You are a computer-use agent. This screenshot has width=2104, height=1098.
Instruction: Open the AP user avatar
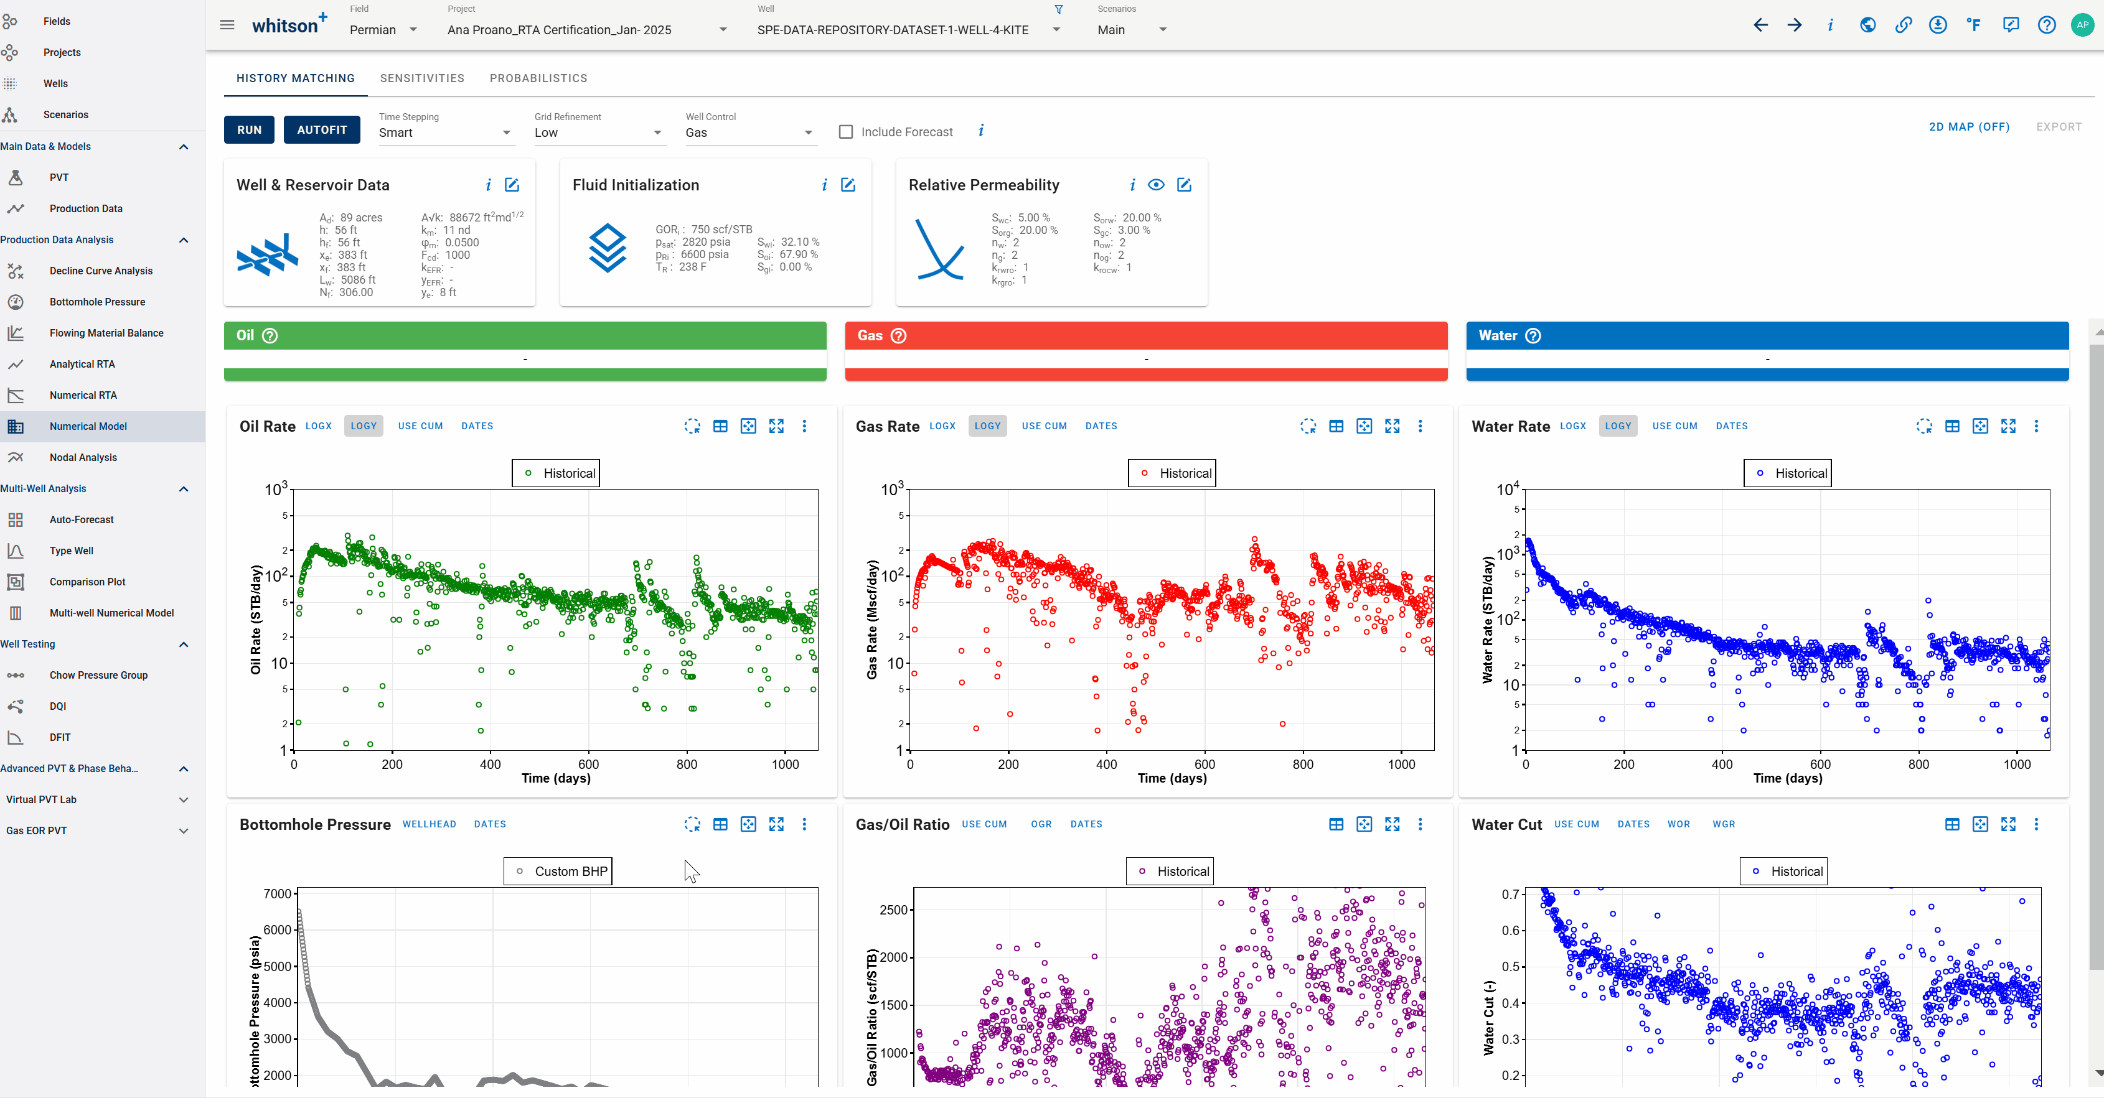tap(2082, 26)
